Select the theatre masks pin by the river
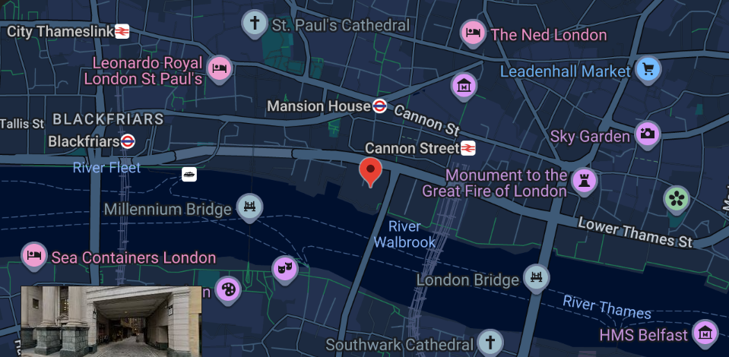 pyautogui.click(x=285, y=269)
